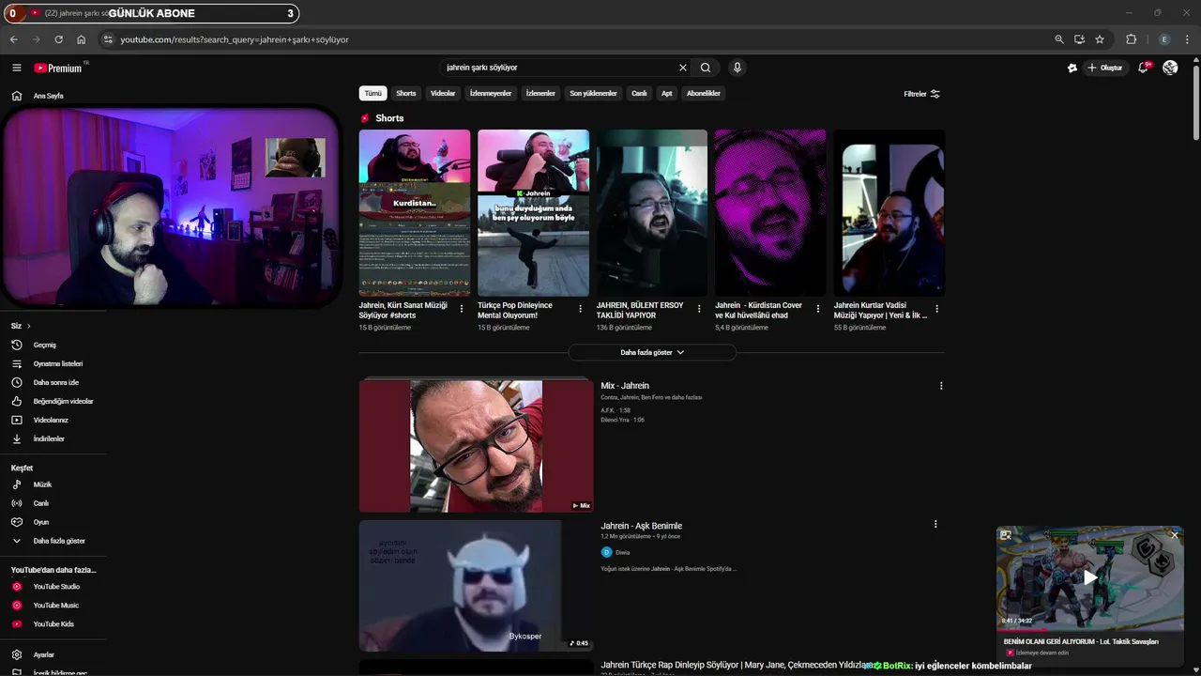Open Filtreler filter options
1201x676 pixels.
(x=921, y=94)
